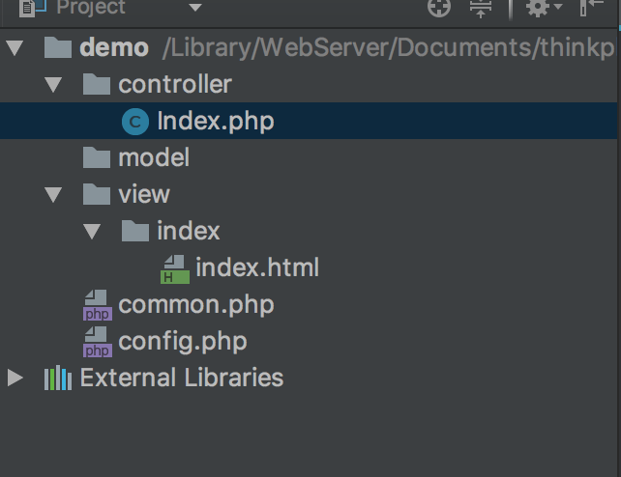Click the common.php file icon
621x477 pixels.
click(97, 305)
